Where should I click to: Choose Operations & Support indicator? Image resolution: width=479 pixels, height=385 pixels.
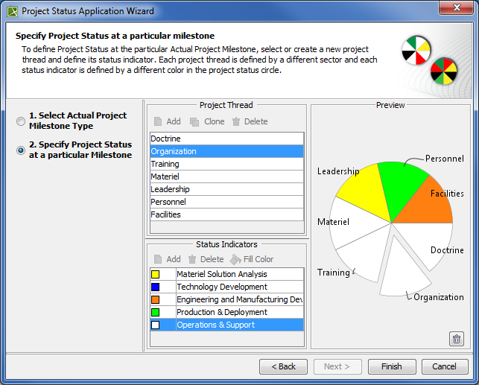click(240, 325)
